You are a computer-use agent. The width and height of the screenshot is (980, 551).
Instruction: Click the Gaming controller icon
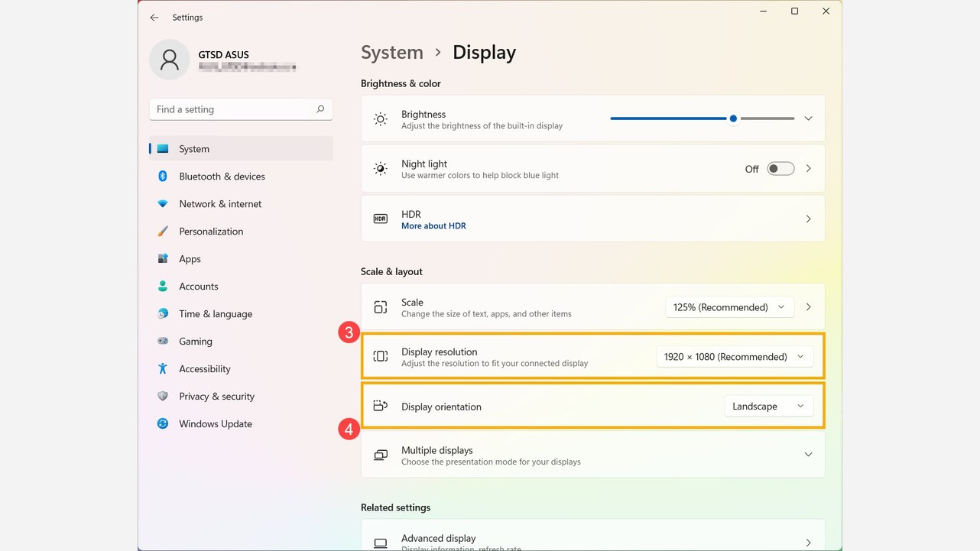point(163,342)
